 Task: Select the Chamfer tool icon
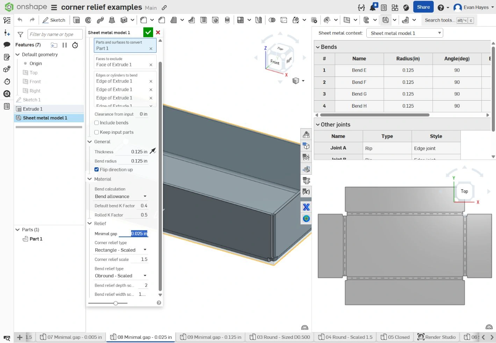pyautogui.click(x=161, y=20)
